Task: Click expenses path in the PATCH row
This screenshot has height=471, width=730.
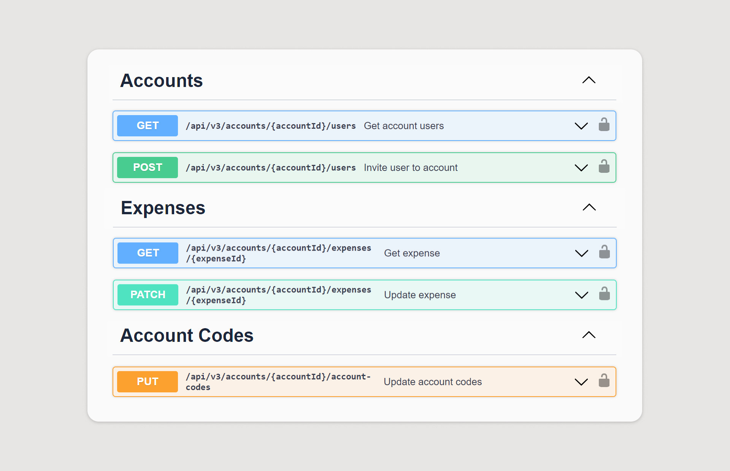Action: tap(278, 295)
